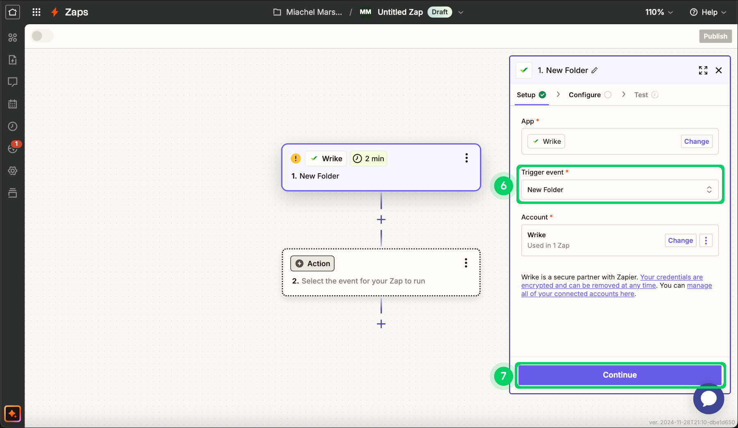Click Change button for the Wrike app
Viewport: 738px width, 428px height.
coord(696,141)
